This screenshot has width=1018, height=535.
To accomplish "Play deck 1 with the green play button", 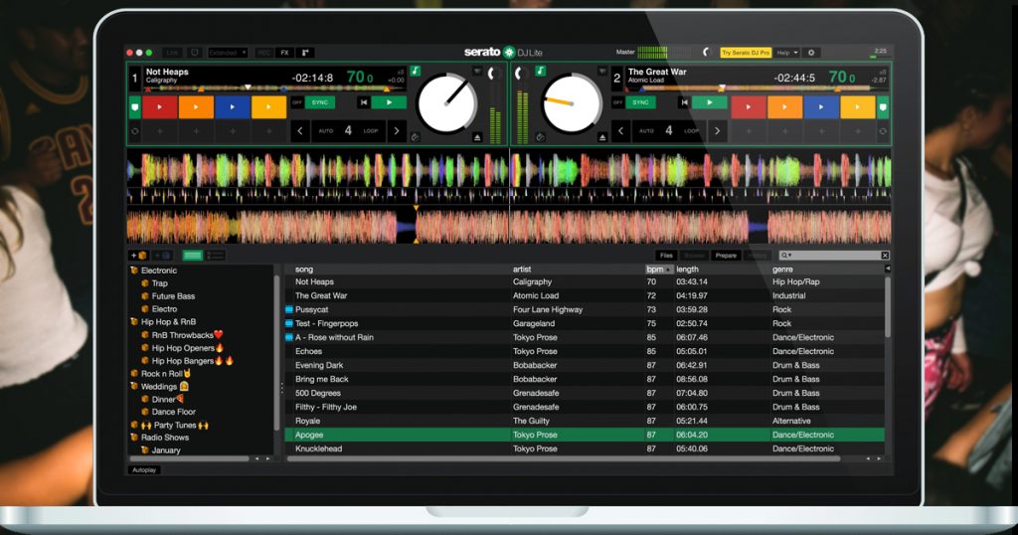I will (x=389, y=102).
